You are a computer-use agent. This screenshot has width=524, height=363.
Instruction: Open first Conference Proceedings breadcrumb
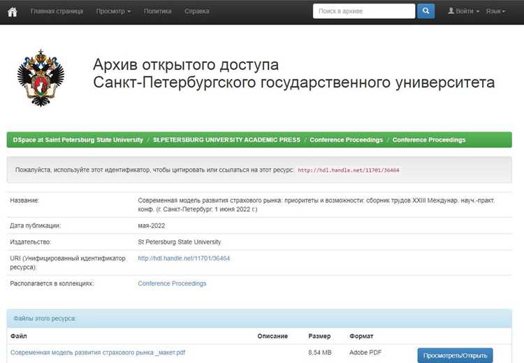347,140
